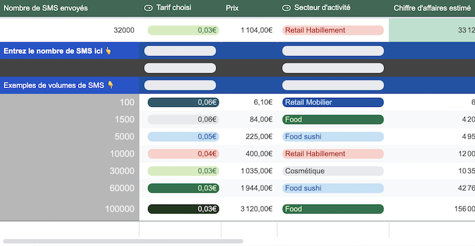Click the empty sector chip in the dark grey row
This screenshot has width=475, height=246.
pyautogui.click(x=333, y=68)
